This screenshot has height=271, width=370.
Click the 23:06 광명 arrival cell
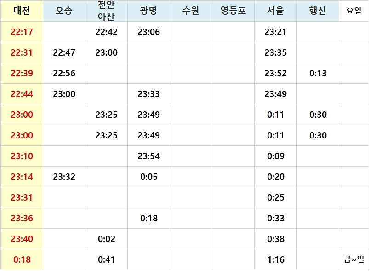tap(148, 32)
